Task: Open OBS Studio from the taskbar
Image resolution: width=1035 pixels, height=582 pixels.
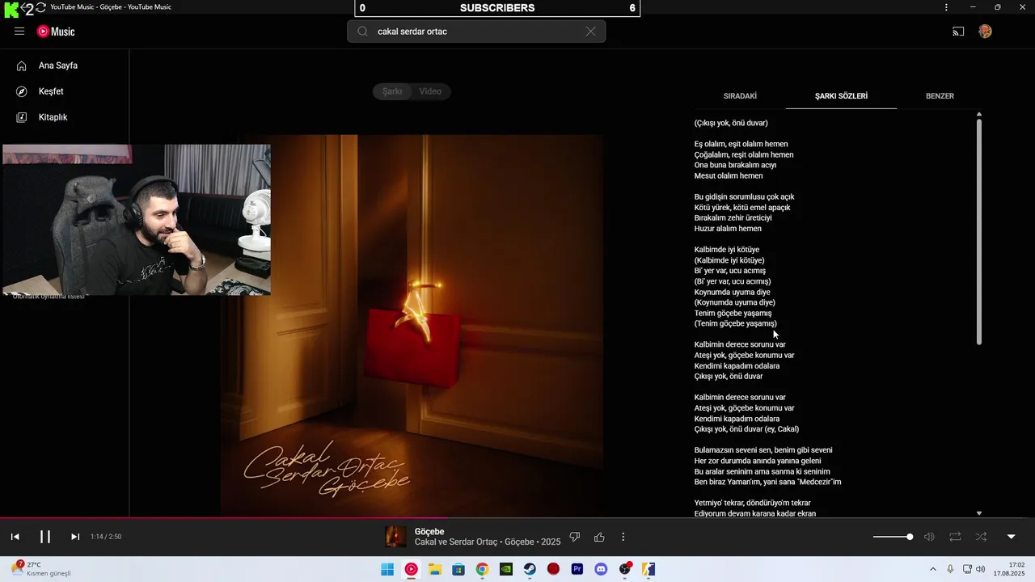Action: (625, 569)
